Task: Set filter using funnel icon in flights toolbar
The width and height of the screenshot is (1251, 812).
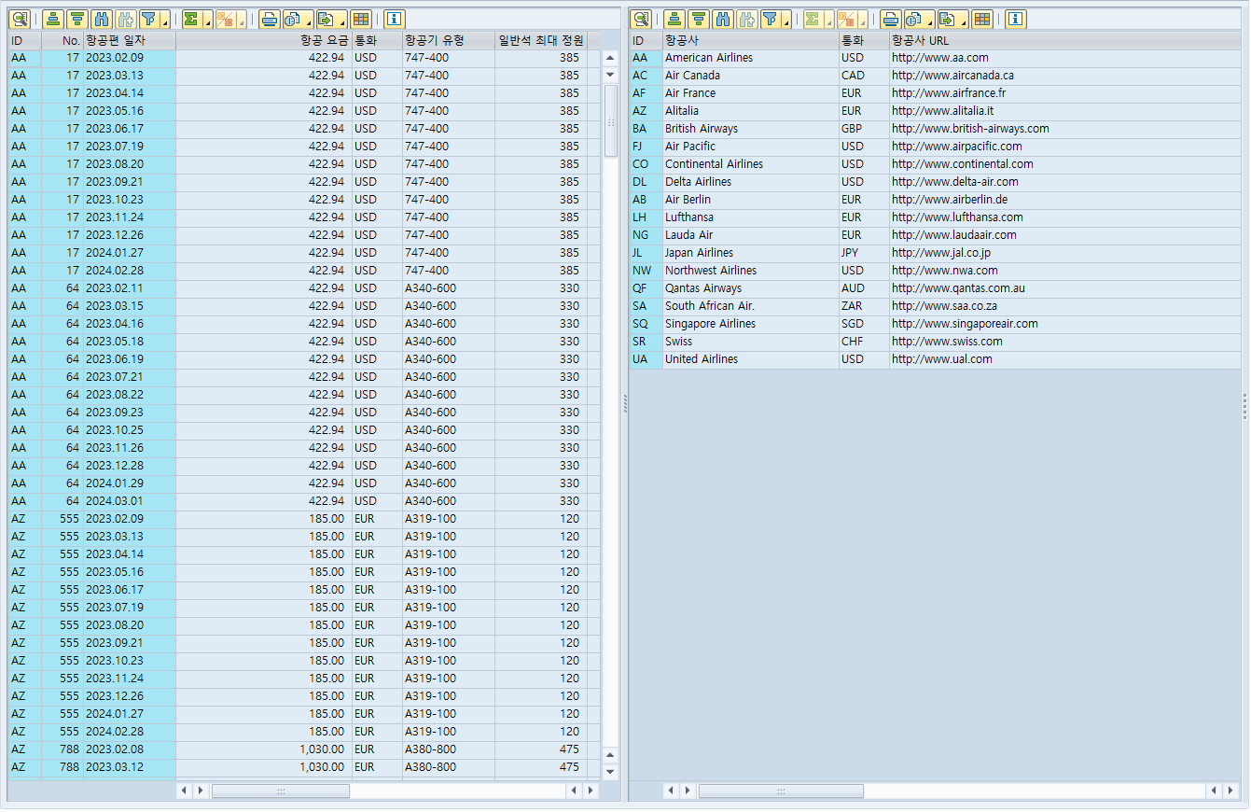Action: pyautogui.click(x=148, y=19)
